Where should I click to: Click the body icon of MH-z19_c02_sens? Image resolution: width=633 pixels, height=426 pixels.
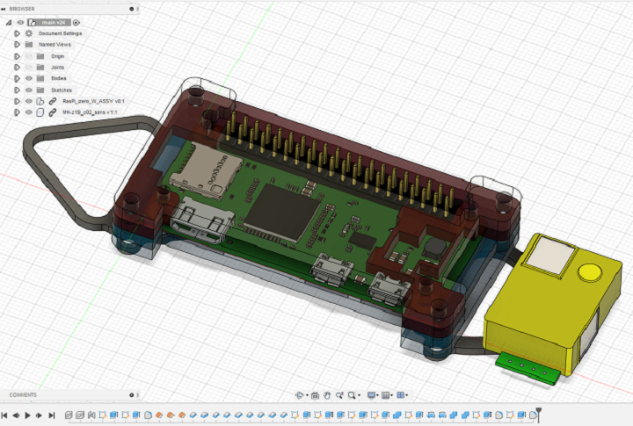click(40, 112)
